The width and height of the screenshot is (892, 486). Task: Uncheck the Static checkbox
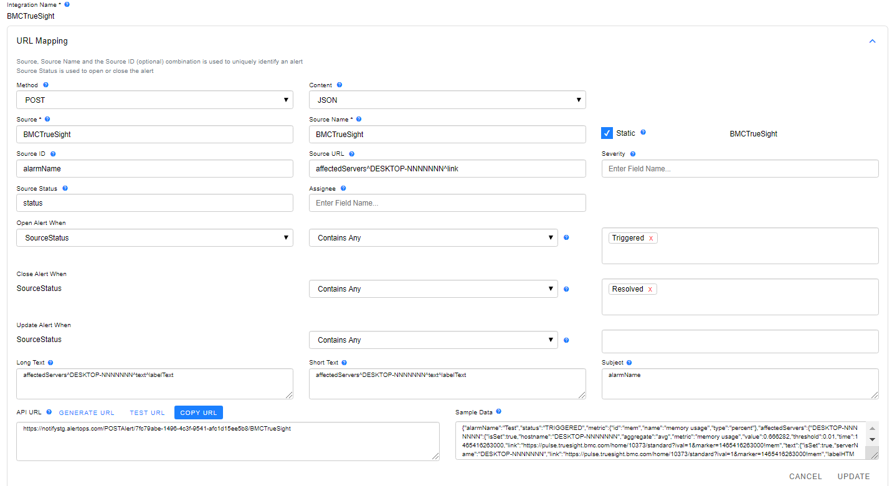coord(607,132)
